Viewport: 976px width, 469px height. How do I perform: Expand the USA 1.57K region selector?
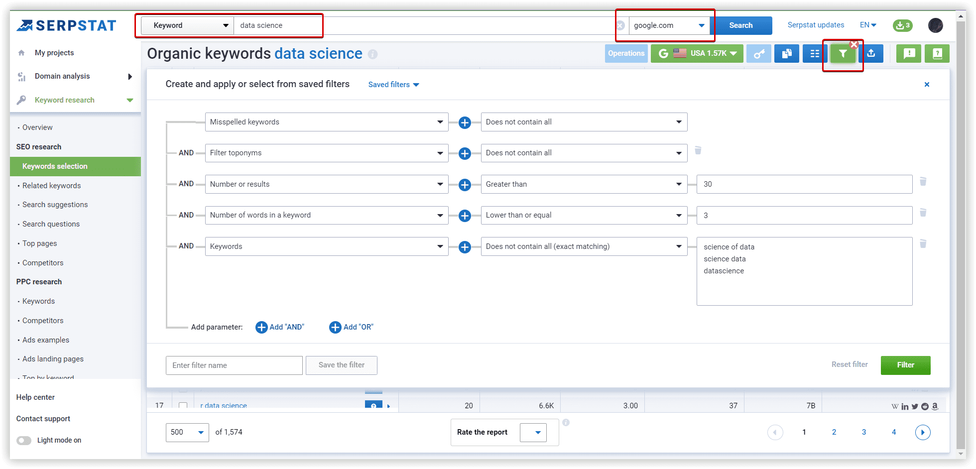point(697,53)
